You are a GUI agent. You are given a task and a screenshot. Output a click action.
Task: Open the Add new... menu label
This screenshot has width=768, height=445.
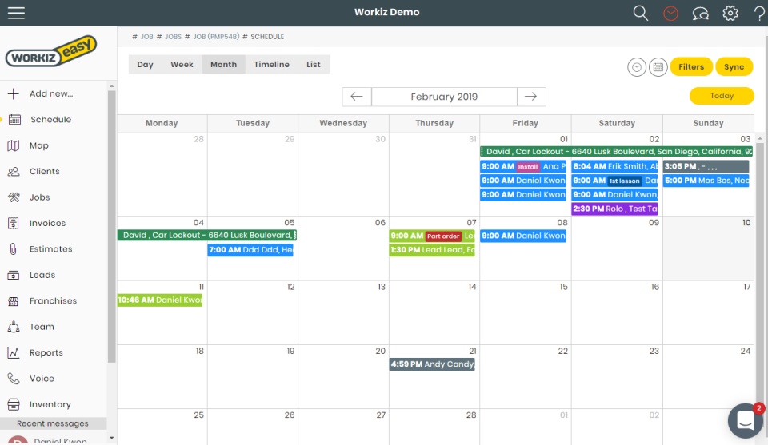click(x=51, y=93)
